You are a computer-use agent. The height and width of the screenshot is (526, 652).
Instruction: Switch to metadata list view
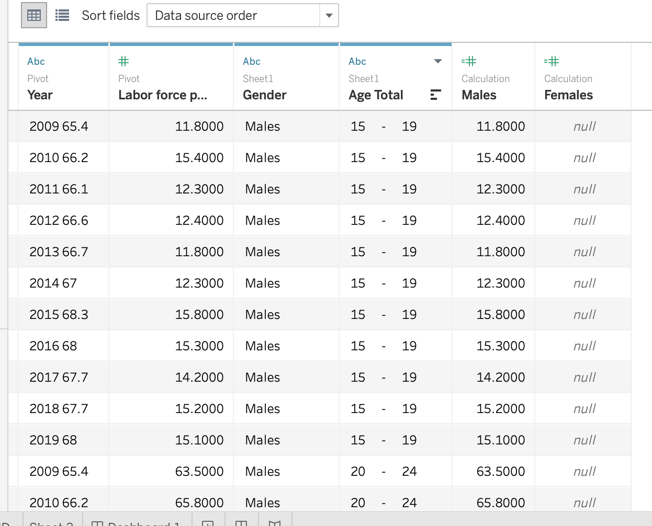(62, 16)
